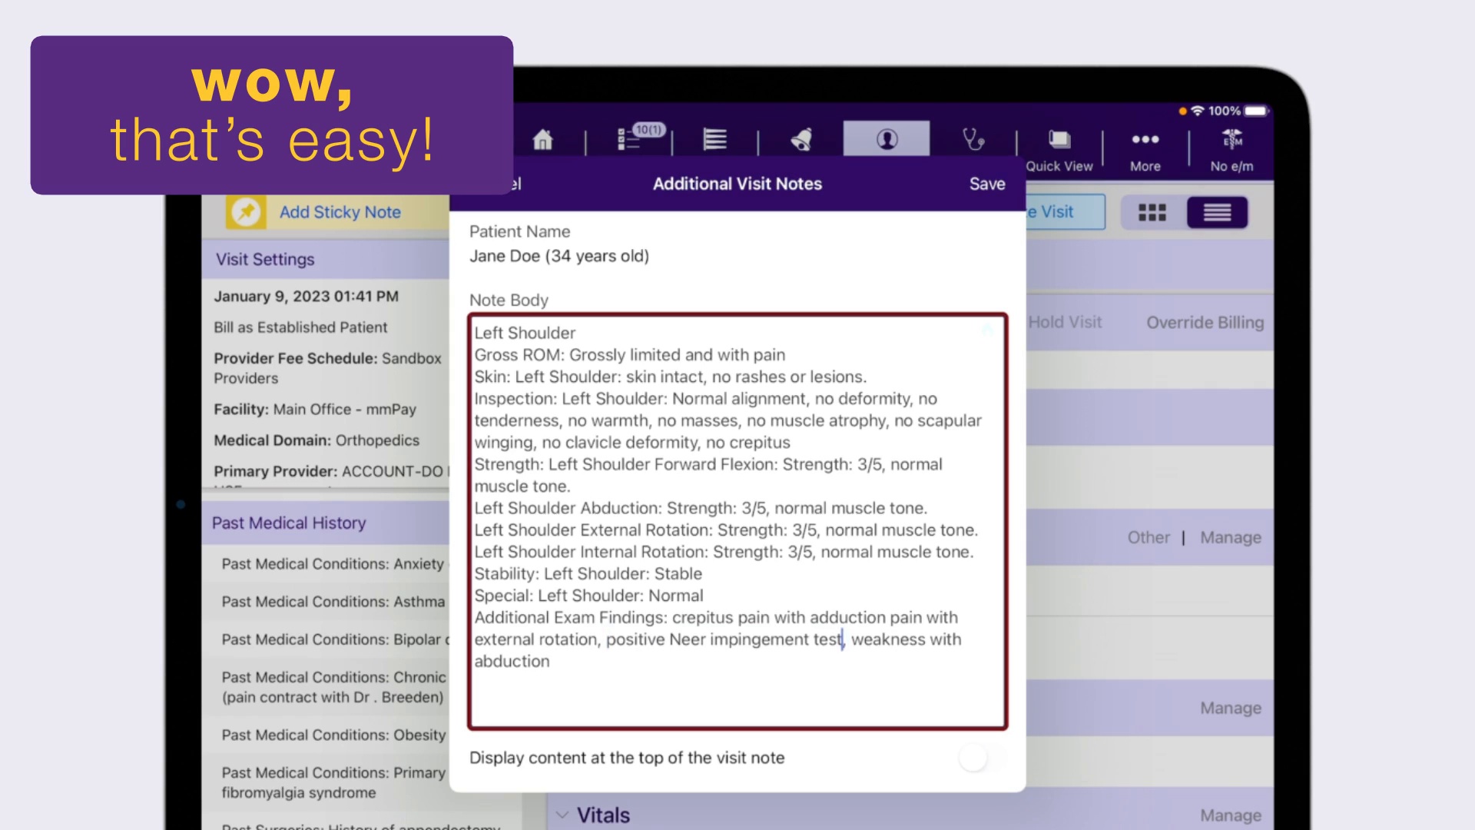This screenshot has height=830, width=1475.
Task: Click the Gross ROM line in note
Action: [x=630, y=355]
